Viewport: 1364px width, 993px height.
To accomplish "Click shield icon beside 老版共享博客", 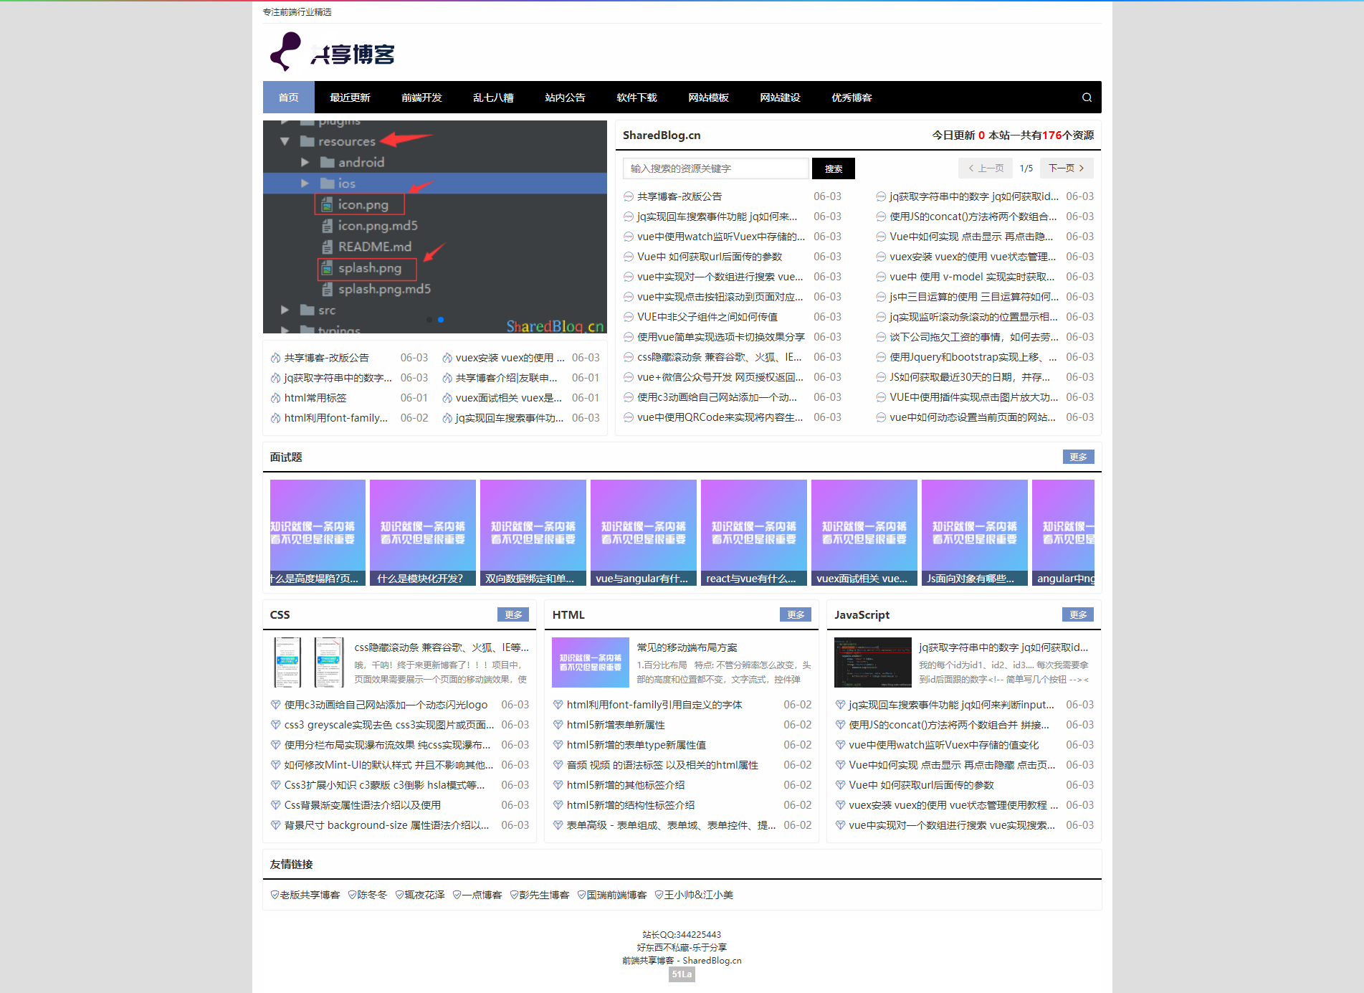I will click(x=275, y=895).
